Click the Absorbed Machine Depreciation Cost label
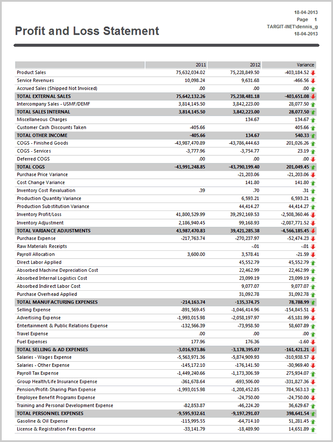 point(57,270)
